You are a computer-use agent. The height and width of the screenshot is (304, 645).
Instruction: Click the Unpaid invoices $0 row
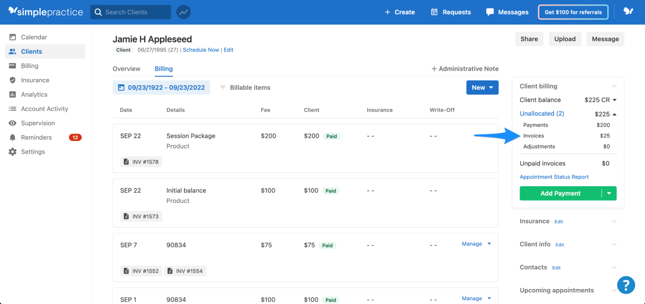click(x=565, y=163)
